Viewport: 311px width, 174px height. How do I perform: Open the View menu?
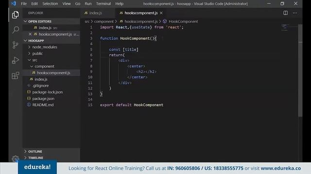(67, 3)
